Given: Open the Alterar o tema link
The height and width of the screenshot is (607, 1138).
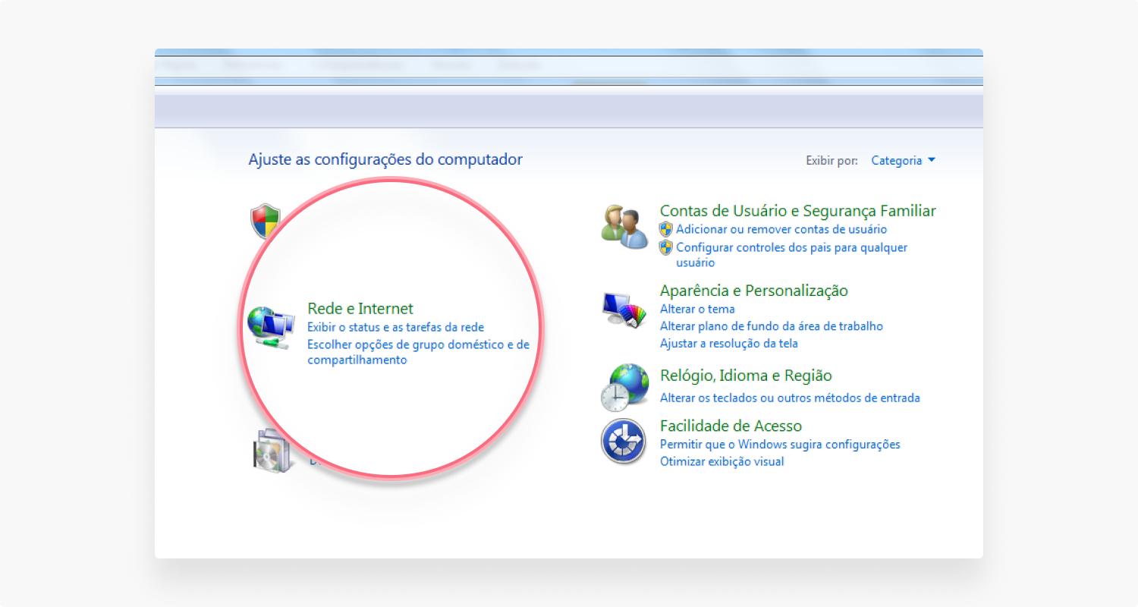Looking at the screenshot, I should 697,310.
